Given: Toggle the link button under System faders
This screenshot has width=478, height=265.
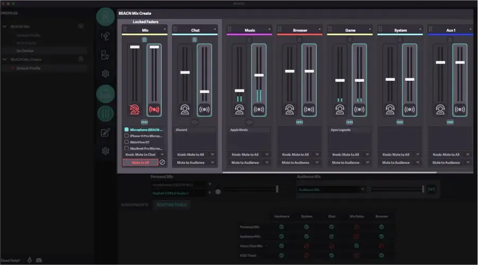Looking at the screenshot, I should (x=399, y=122).
